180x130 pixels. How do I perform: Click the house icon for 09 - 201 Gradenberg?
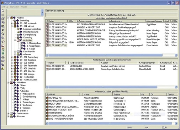click(15, 57)
